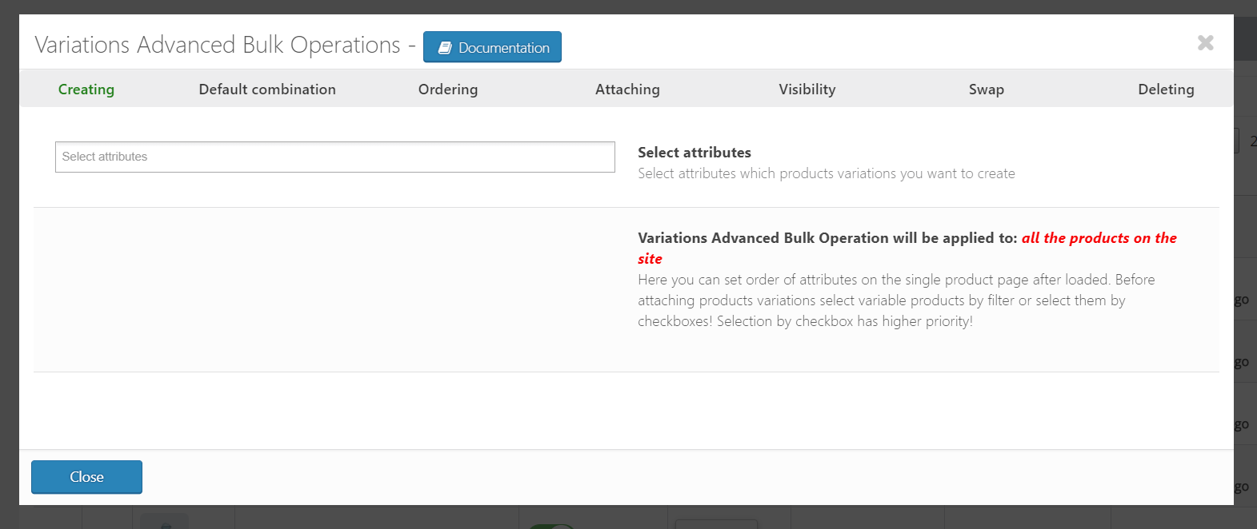Open the Deleting tab
Screen dimensions: 1257x529
pos(1166,89)
